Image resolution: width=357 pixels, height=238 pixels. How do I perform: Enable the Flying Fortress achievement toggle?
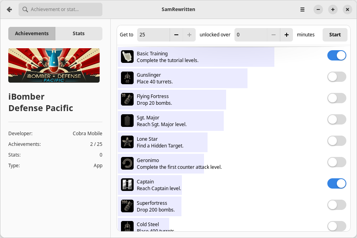point(337,98)
